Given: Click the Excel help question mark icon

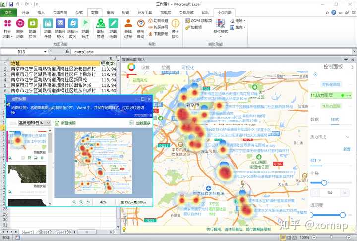Looking at the screenshot, I should pyautogui.click(x=334, y=13).
